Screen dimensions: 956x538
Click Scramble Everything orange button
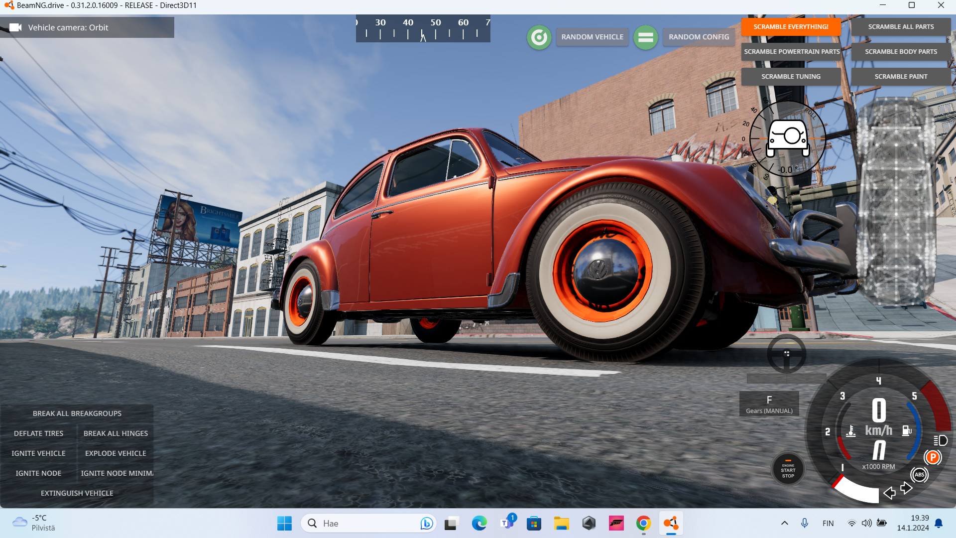pyautogui.click(x=791, y=27)
